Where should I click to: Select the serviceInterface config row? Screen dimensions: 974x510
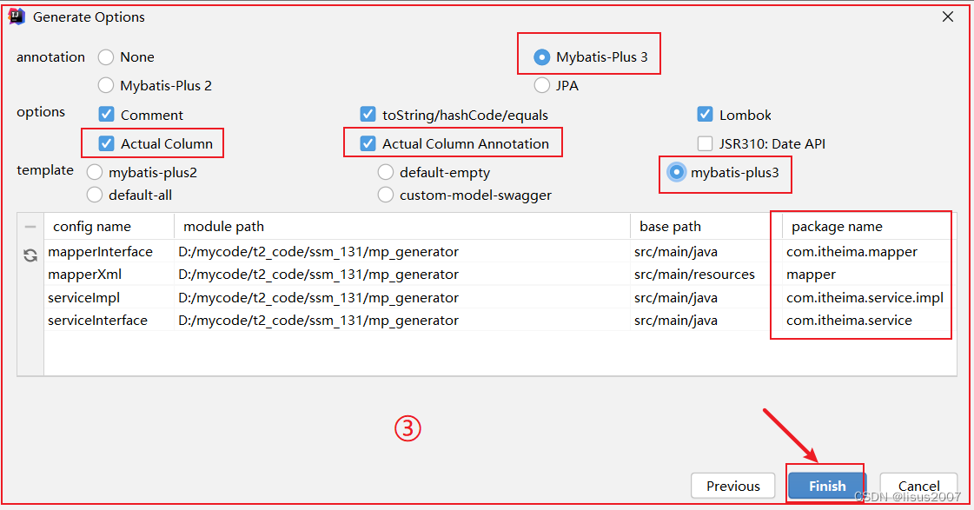coord(500,321)
